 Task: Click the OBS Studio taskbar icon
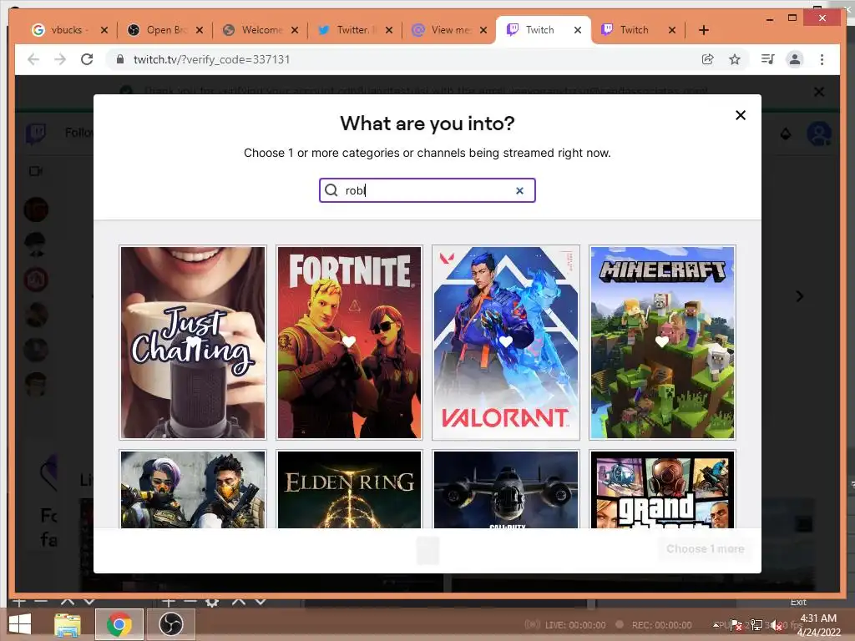point(171,624)
